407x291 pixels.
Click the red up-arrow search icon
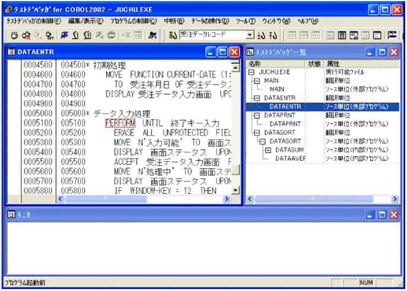(x=273, y=35)
